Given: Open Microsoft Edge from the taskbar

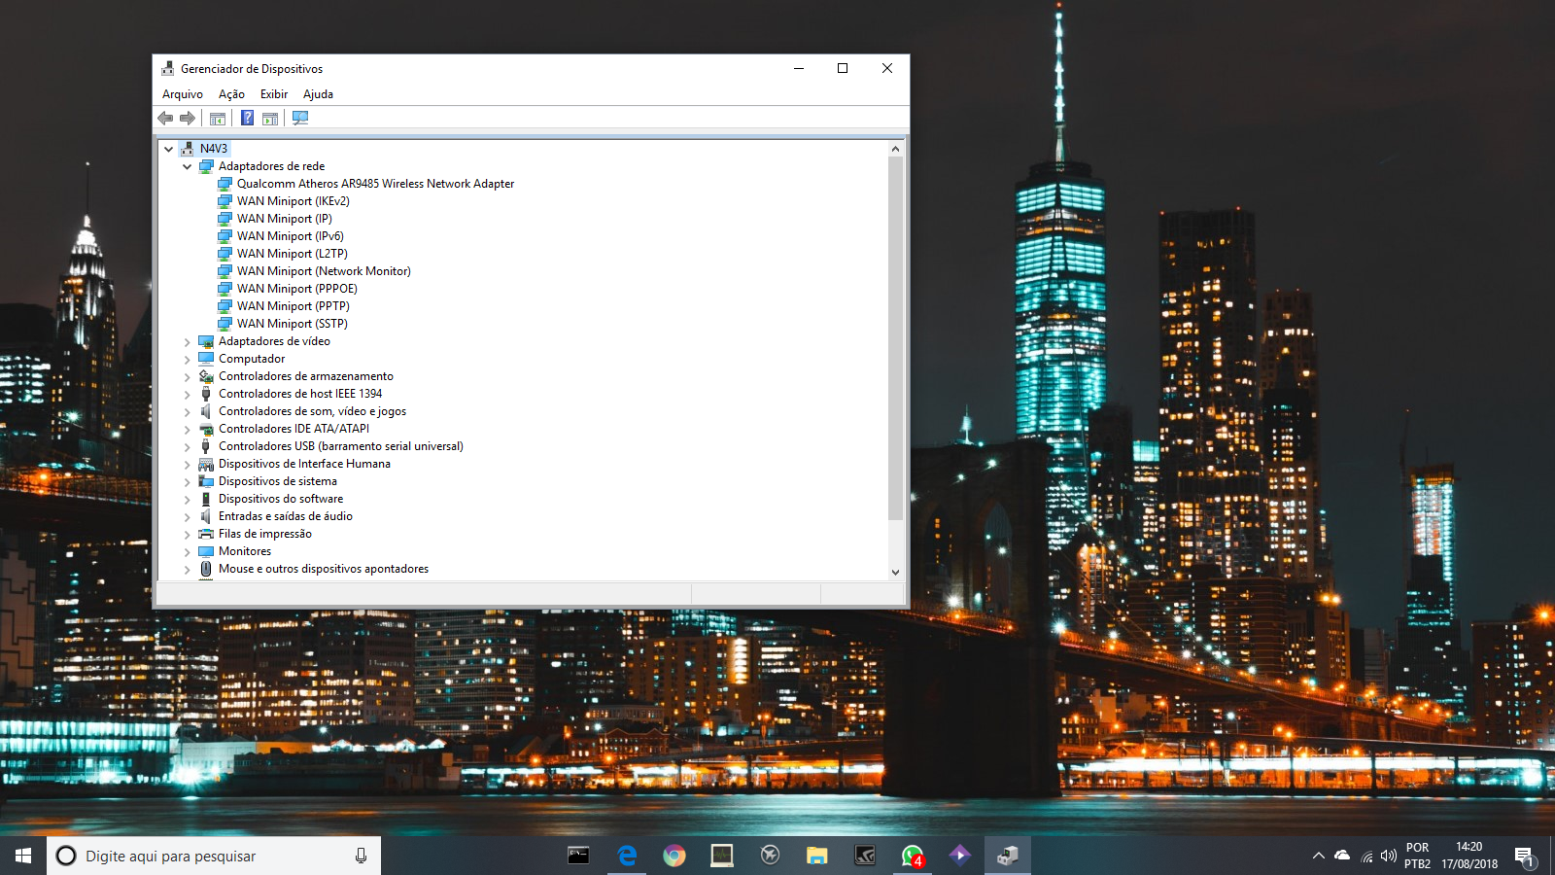Looking at the screenshot, I should click(x=627, y=856).
